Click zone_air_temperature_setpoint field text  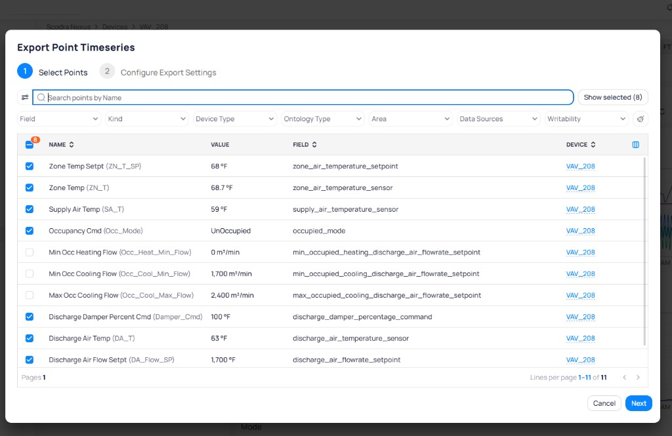point(345,166)
